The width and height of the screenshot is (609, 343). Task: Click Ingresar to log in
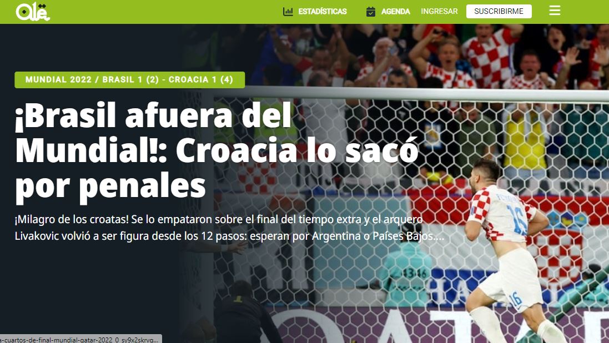click(439, 11)
